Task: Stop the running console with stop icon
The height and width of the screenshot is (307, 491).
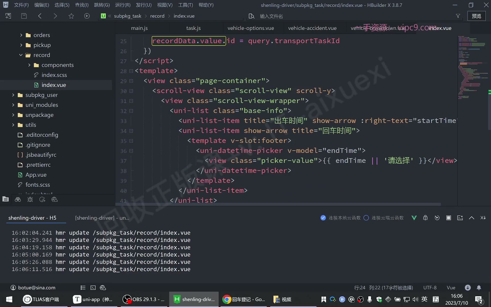Action: pyautogui.click(x=449, y=218)
